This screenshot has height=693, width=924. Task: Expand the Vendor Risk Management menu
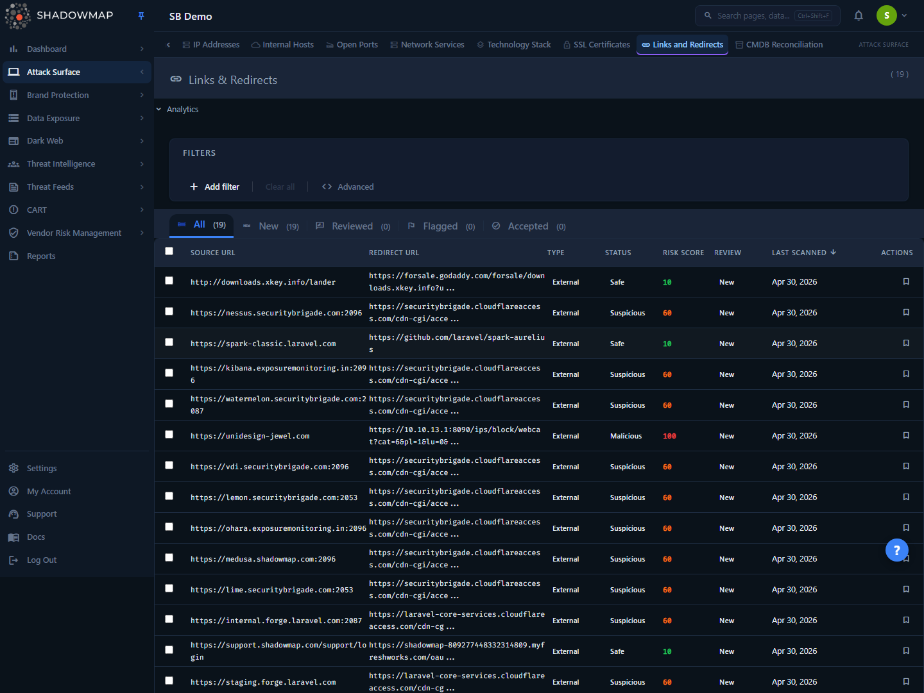(142, 233)
